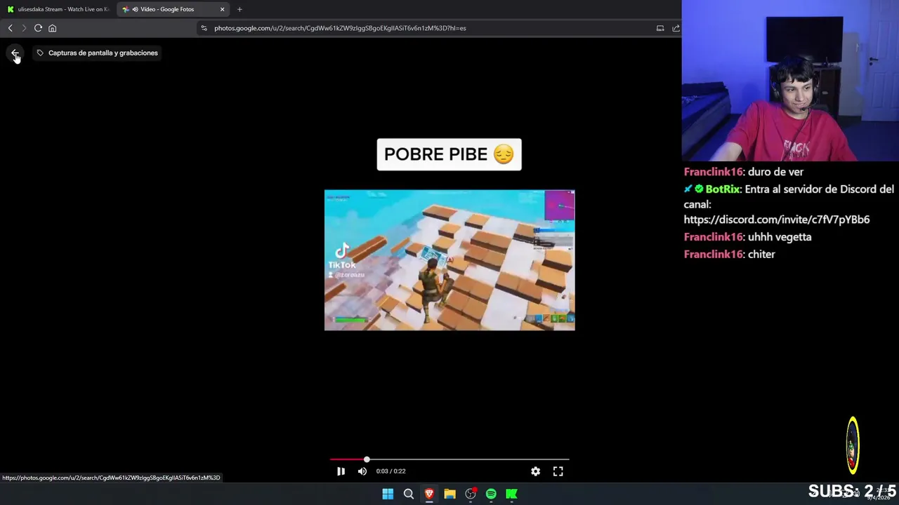The image size is (899, 505).
Task: Click the streamer webcam feed
Action: click(x=790, y=81)
